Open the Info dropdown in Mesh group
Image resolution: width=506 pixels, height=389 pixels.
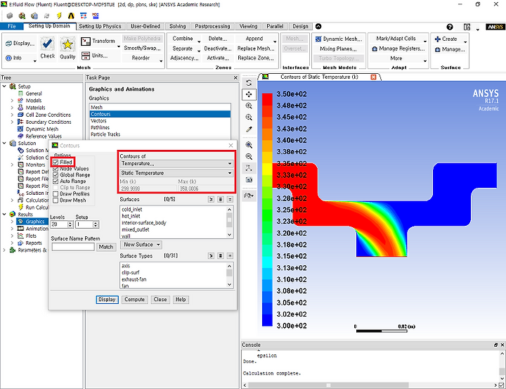point(35,60)
